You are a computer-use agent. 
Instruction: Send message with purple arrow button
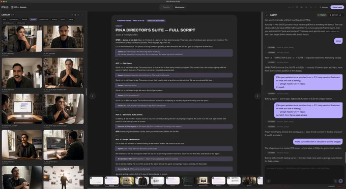coord(340,181)
